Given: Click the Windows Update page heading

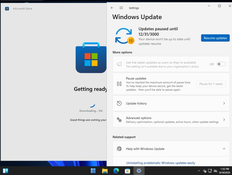Looking at the screenshot, I should pyautogui.click(x=137, y=17).
